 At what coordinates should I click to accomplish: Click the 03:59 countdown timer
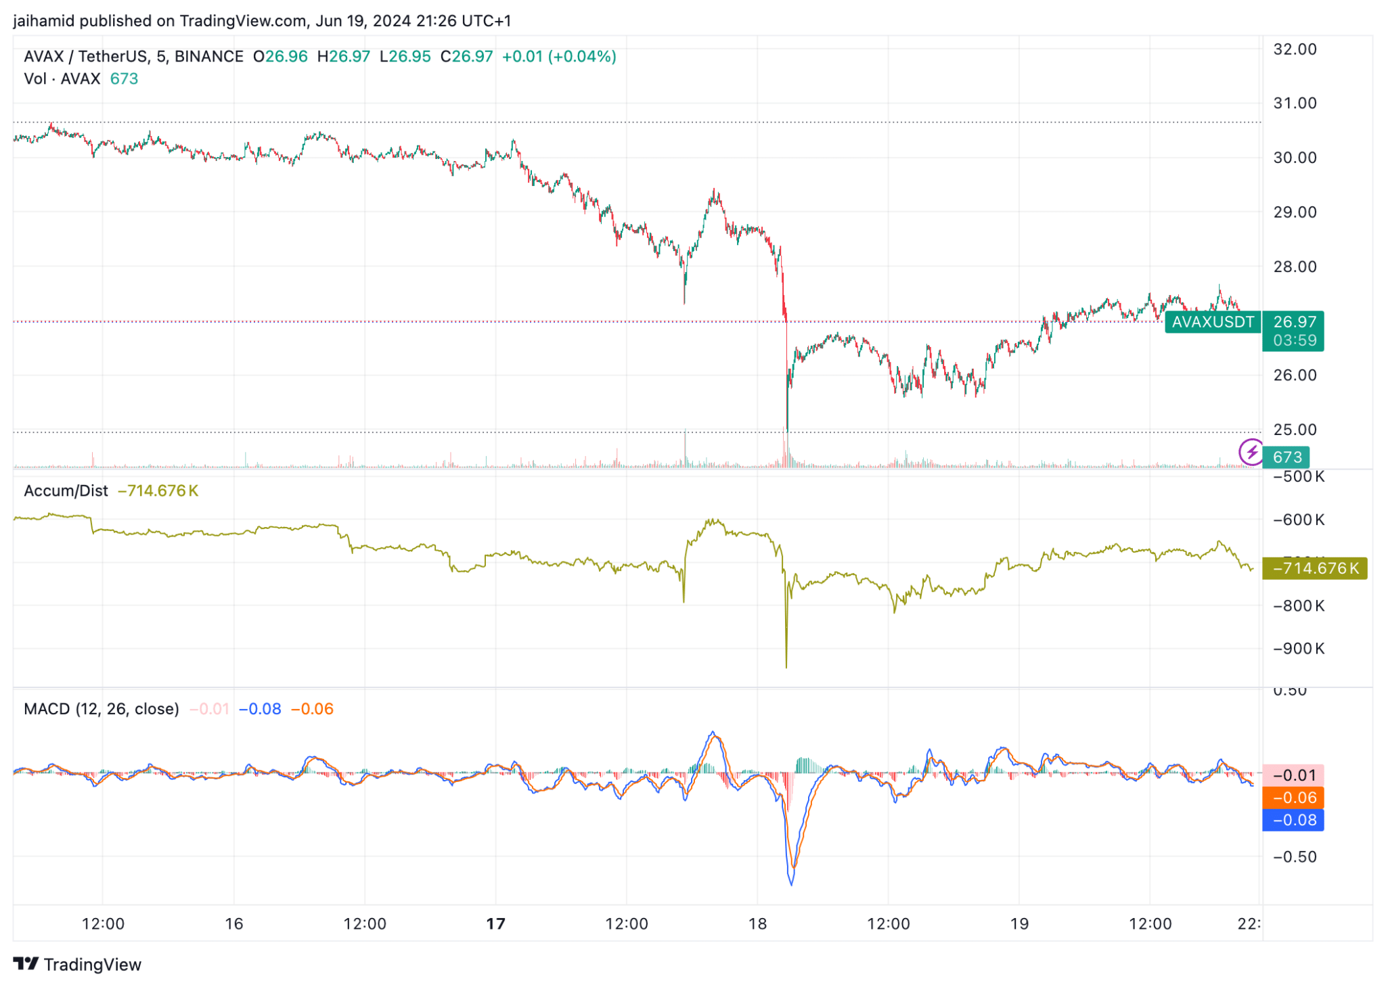pyautogui.click(x=1294, y=341)
